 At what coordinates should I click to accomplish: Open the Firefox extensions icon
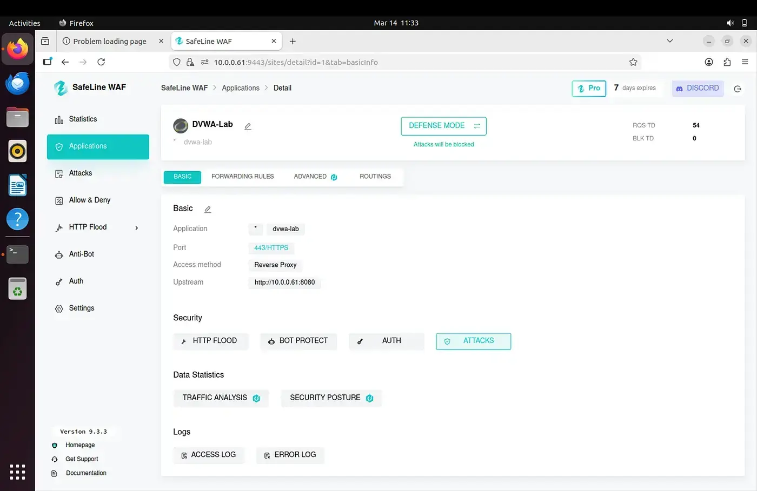click(x=727, y=62)
